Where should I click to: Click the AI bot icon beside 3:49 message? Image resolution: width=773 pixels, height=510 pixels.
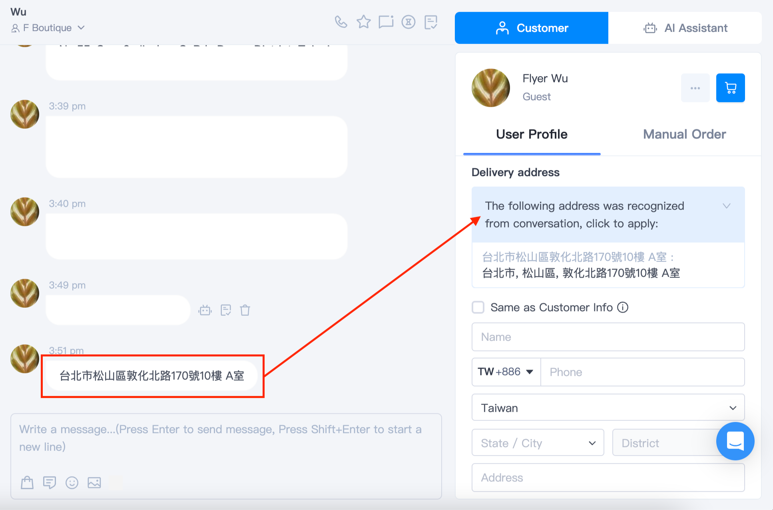point(205,310)
